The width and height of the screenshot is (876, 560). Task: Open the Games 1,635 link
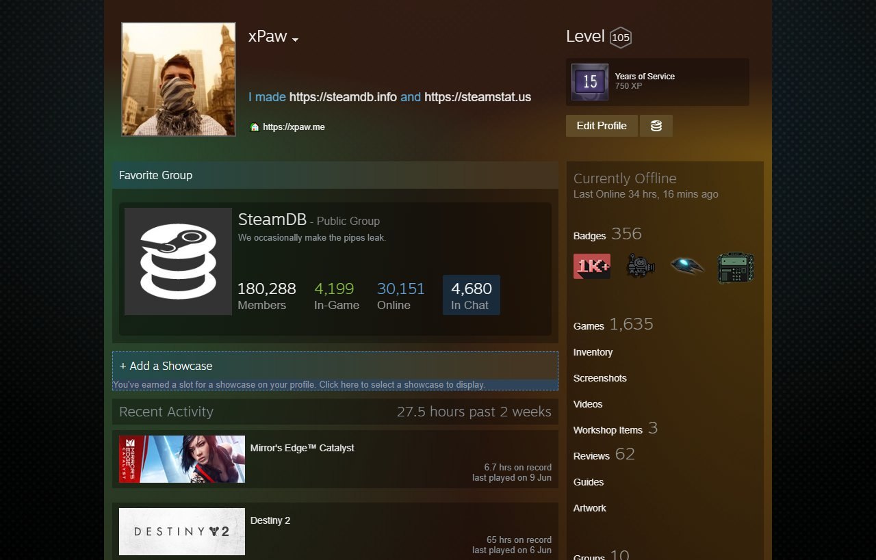pos(613,325)
